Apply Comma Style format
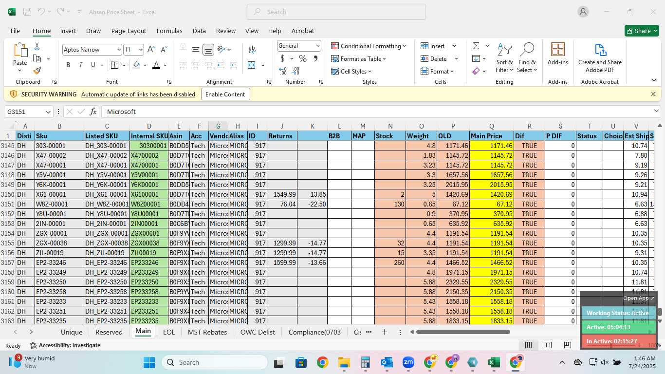 (x=315, y=58)
